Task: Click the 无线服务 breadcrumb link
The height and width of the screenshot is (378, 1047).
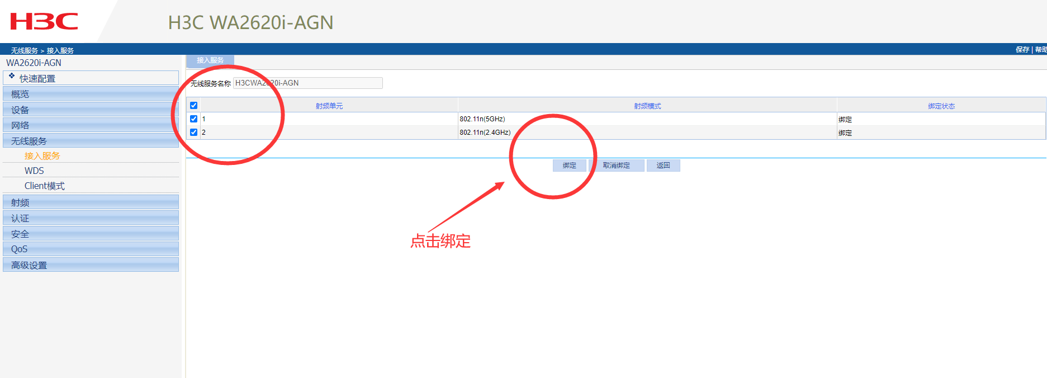Action: [25, 50]
